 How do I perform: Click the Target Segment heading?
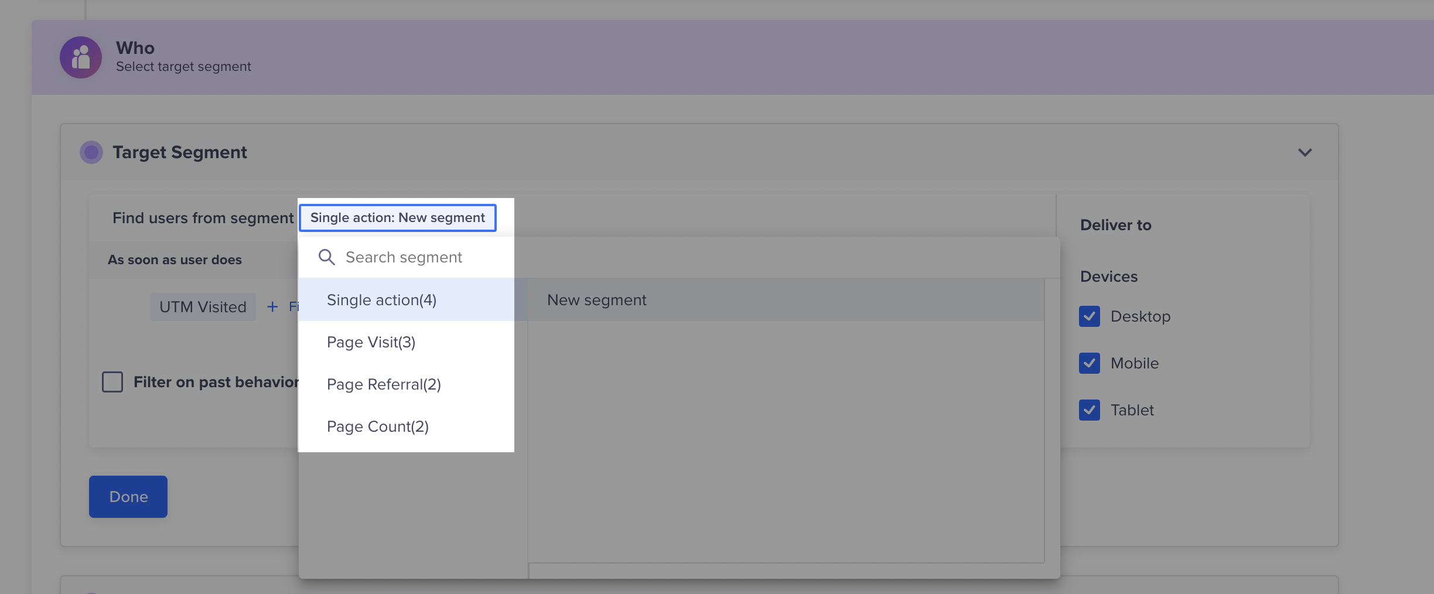180,152
